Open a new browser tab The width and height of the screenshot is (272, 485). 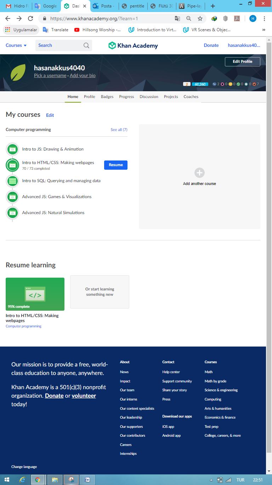[212, 6]
